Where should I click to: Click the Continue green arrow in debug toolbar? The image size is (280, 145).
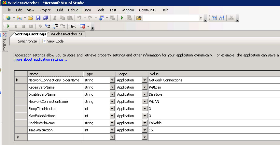coord(8,26)
